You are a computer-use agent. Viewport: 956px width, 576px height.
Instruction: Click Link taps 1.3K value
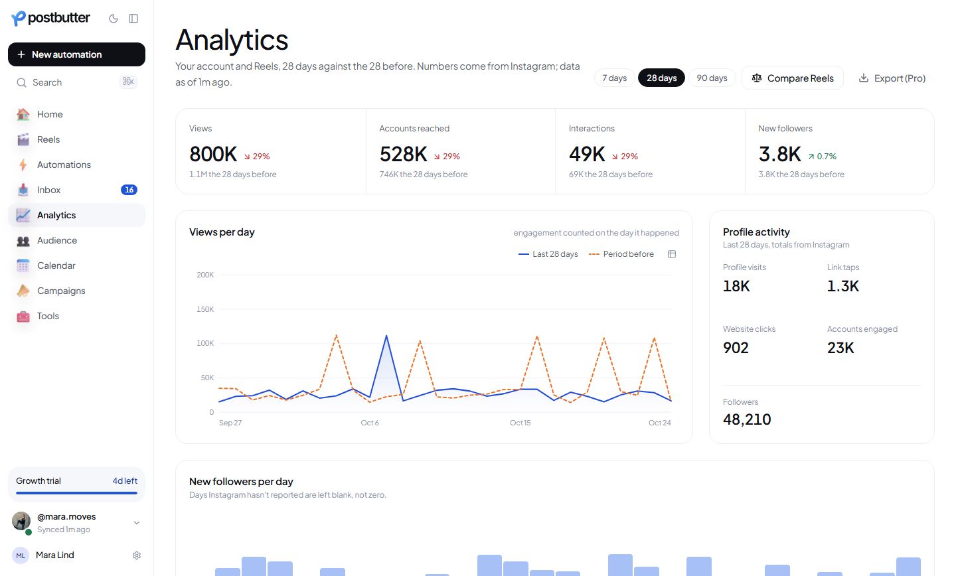(x=843, y=286)
